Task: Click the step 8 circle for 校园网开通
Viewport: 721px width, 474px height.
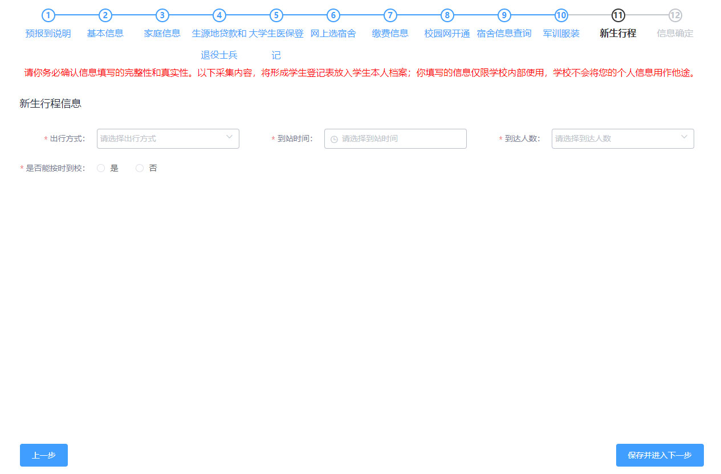Action: click(x=447, y=15)
